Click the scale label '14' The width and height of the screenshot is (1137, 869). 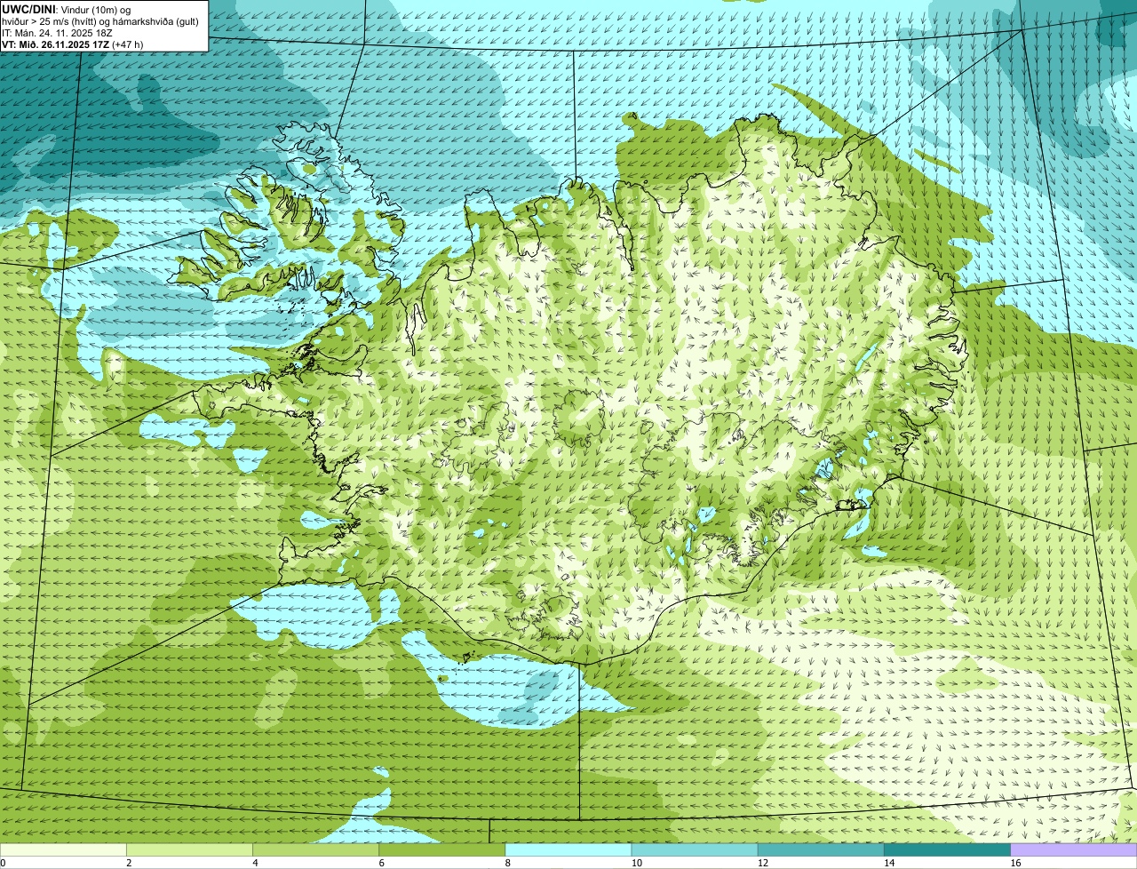click(x=889, y=863)
